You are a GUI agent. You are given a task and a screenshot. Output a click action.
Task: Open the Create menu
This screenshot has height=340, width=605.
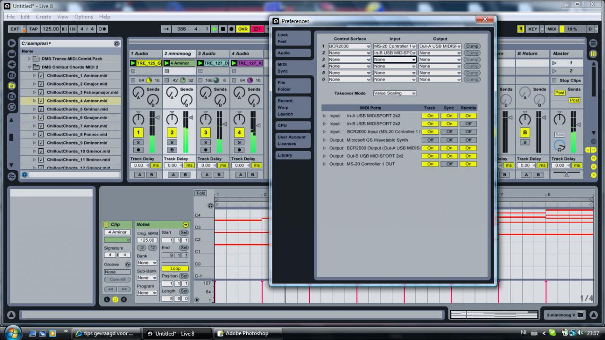click(43, 17)
